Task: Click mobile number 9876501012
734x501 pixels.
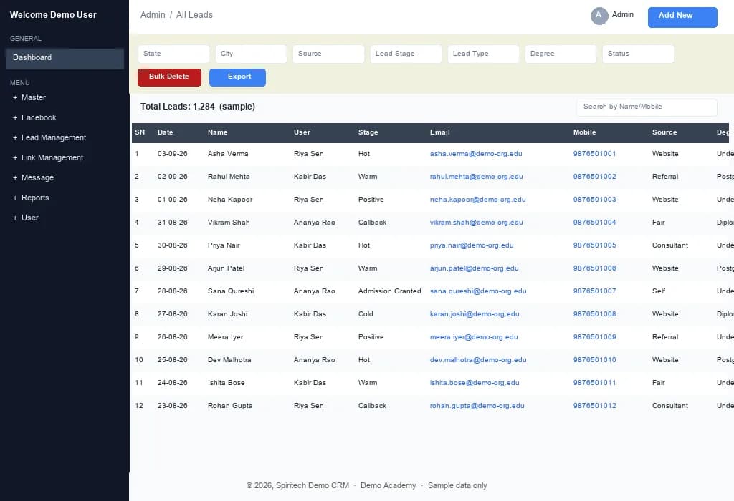Action: coord(594,406)
